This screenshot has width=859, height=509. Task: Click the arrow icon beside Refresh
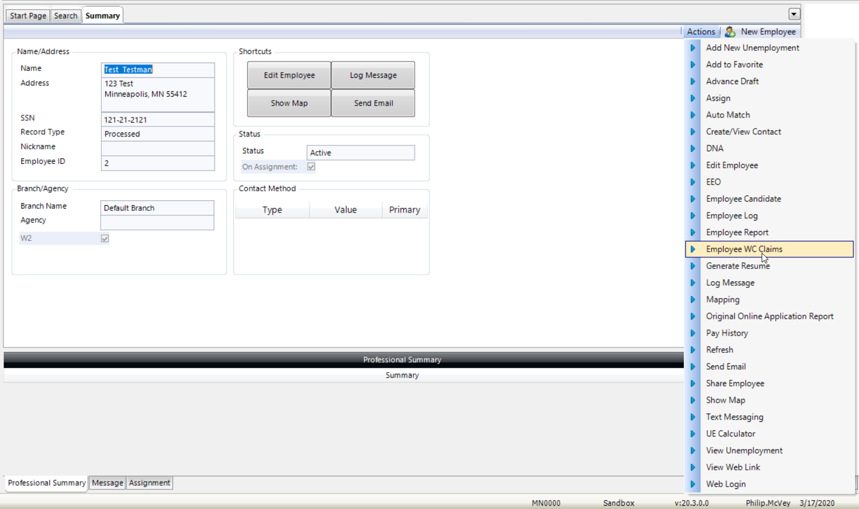[693, 350]
